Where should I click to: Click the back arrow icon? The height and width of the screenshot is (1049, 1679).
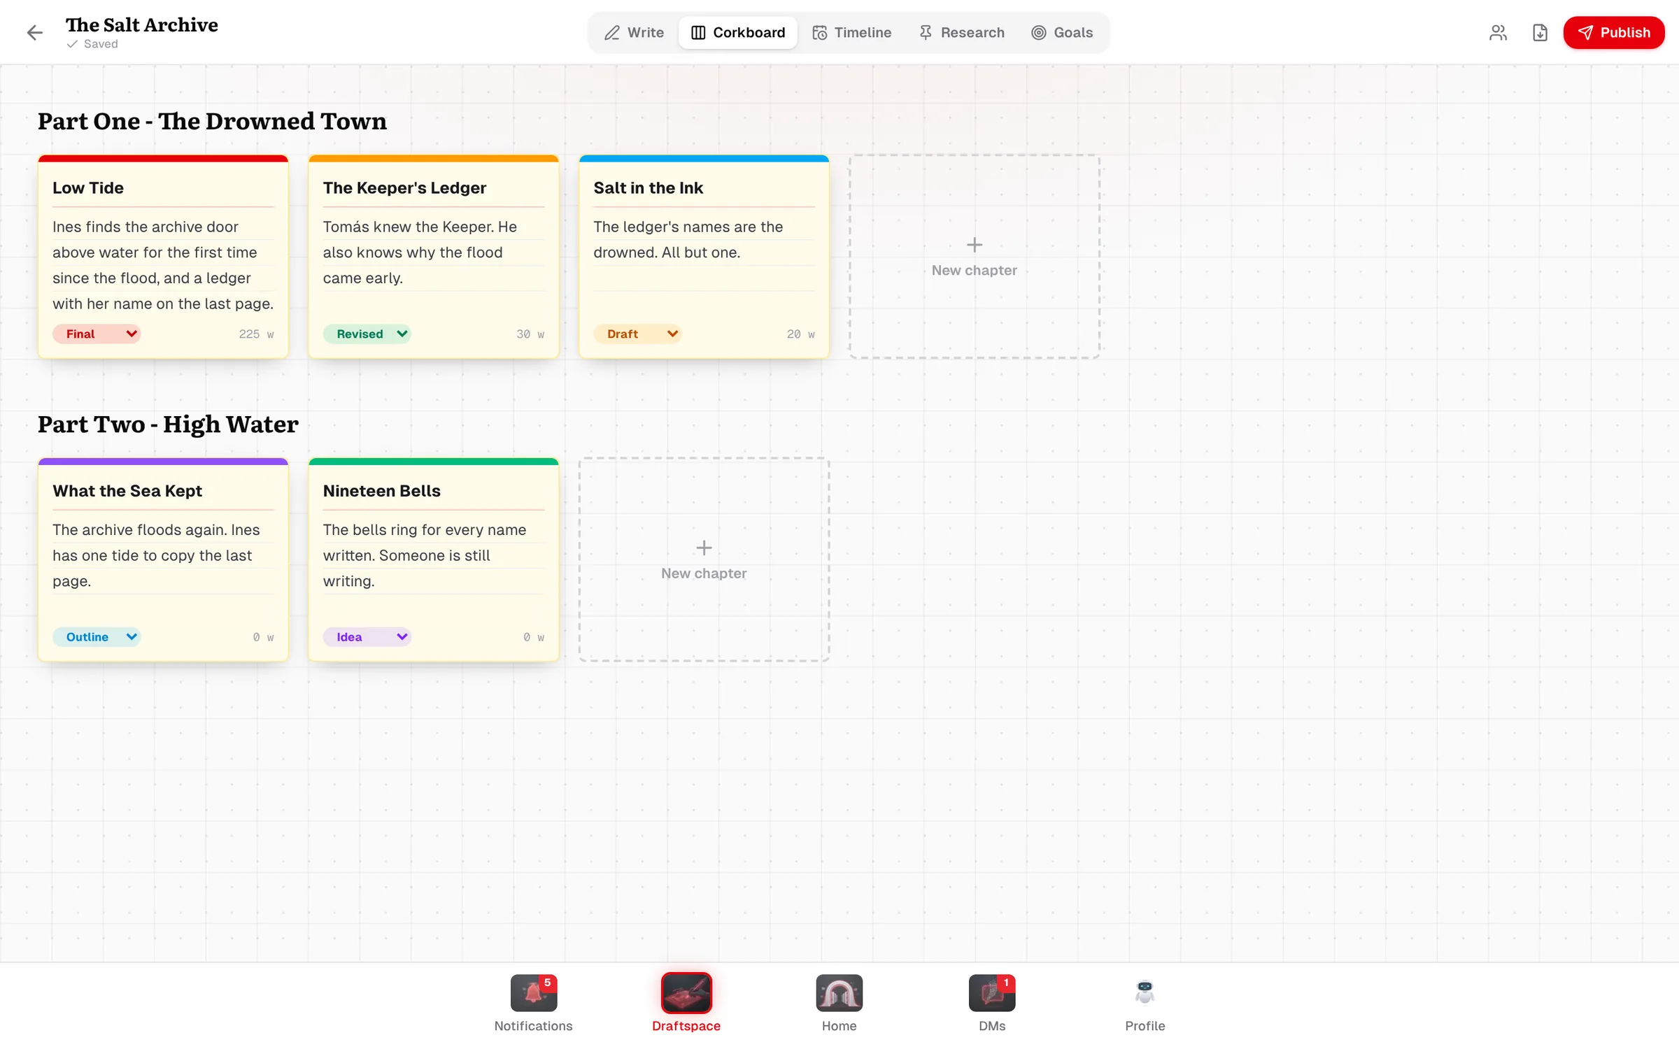coord(34,32)
